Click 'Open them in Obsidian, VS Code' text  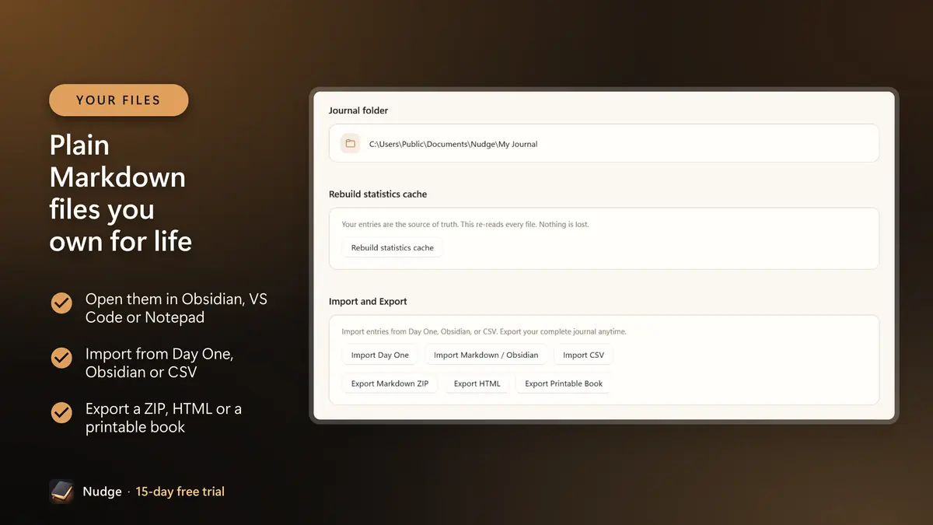pyautogui.click(x=176, y=308)
